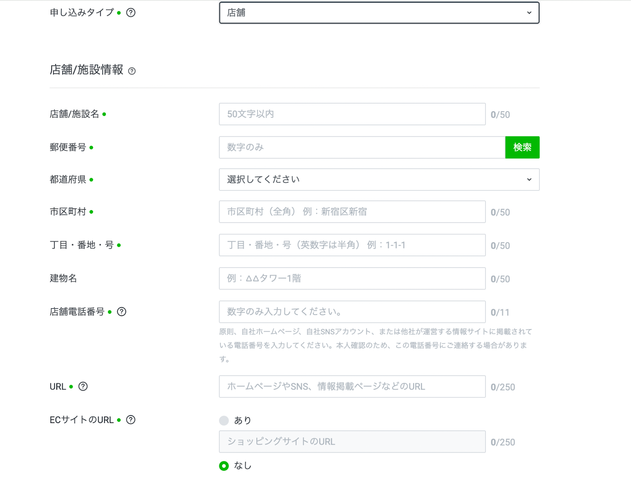Click help icon beside 店舗/施設情報 heading

point(132,71)
